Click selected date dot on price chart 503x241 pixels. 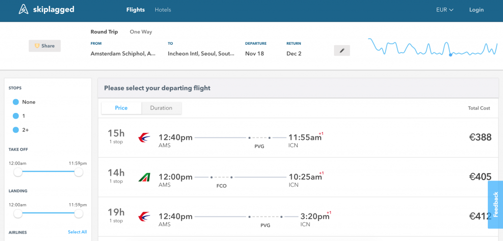coord(450,55)
